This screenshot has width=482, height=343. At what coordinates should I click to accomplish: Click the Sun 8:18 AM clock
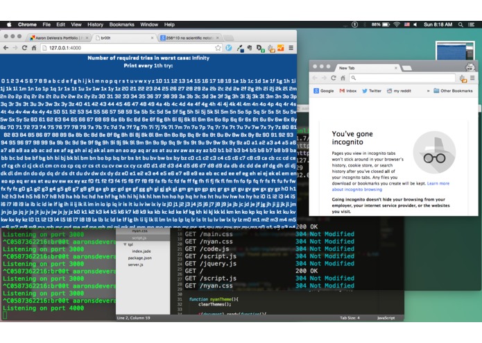[x=438, y=24]
